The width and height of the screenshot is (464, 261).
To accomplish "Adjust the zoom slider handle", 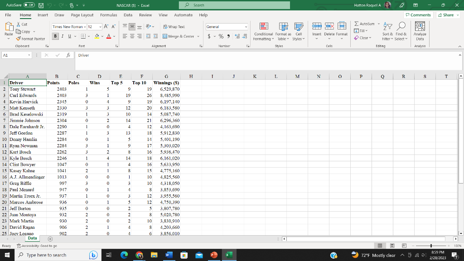I will (431, 246).
